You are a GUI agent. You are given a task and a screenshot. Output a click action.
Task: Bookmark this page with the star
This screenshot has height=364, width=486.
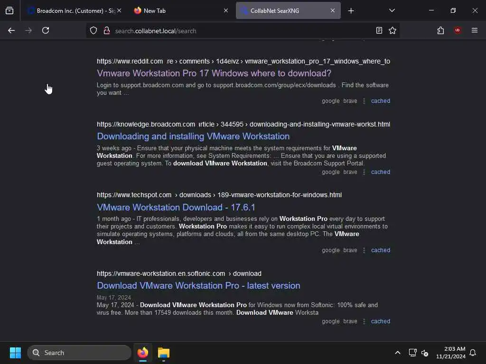tap(393, 30)
